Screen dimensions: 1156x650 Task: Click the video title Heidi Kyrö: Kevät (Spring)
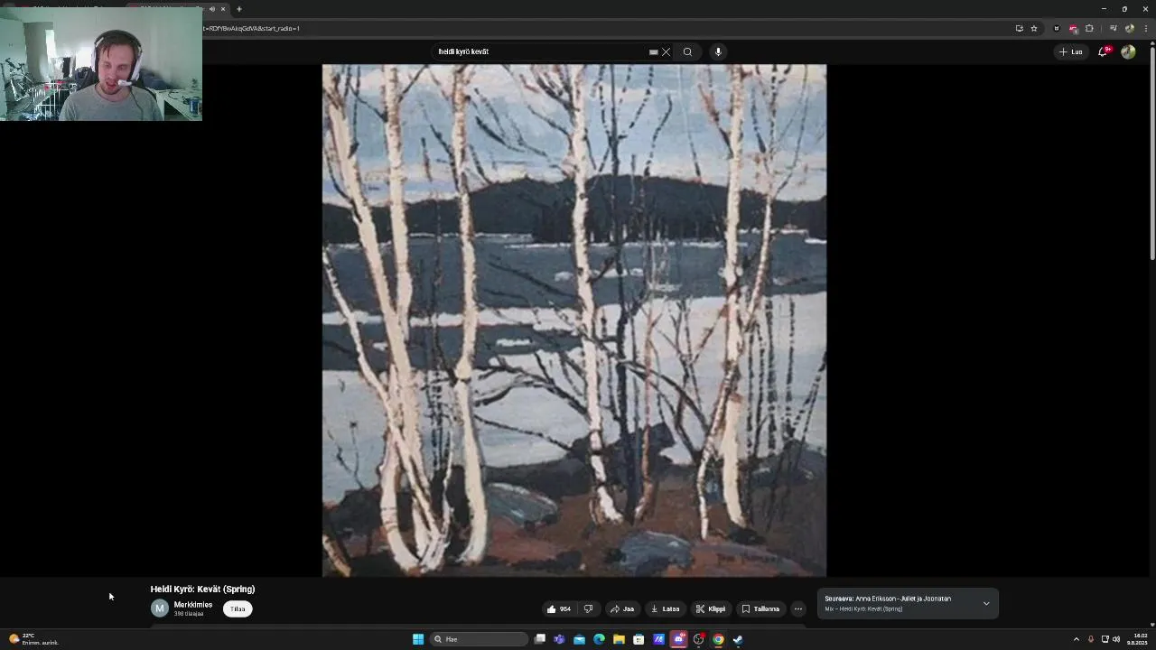[203, 589]
